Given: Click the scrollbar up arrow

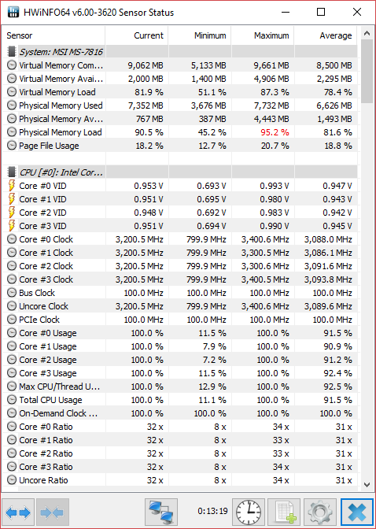Looking at the screenshot, I should coord(367,33).
